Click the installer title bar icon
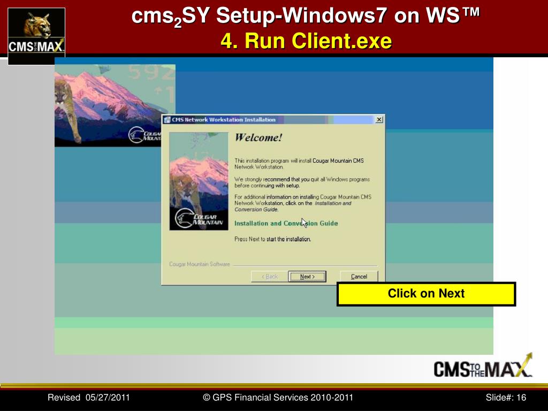The image size is (548, 411). pyautogui.click(x=167, y=119)
